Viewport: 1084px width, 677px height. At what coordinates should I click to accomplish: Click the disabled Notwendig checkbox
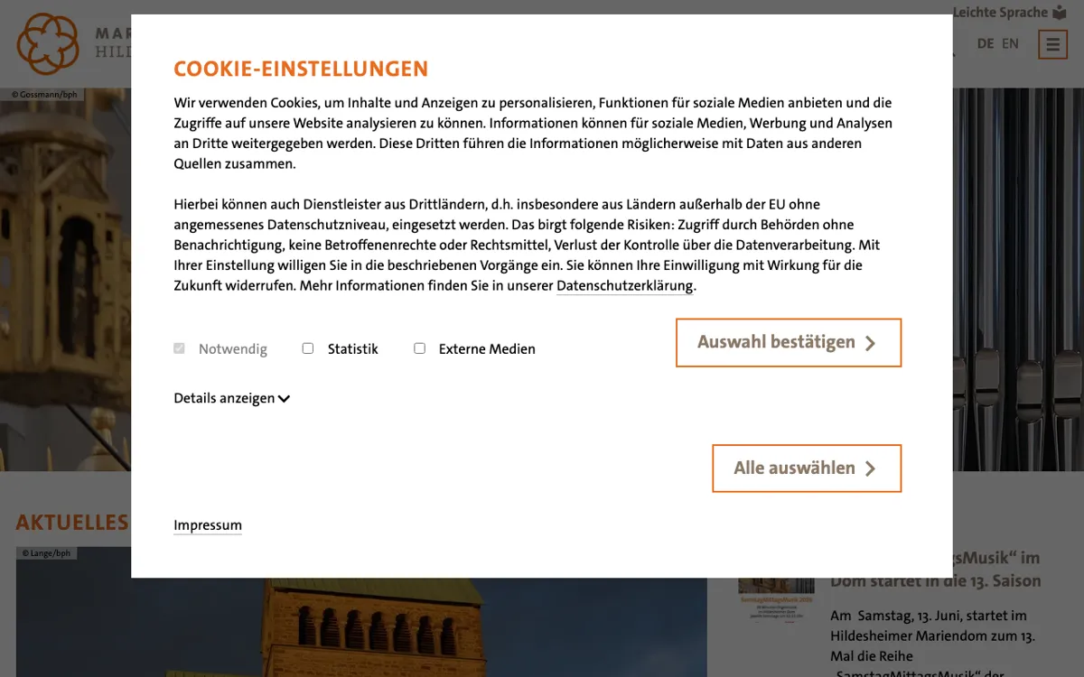179,348
